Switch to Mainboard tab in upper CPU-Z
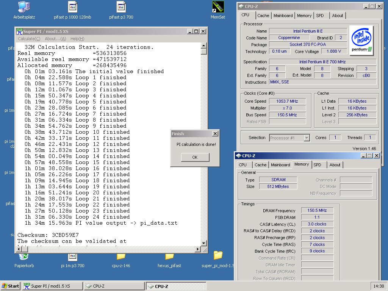 283,16
